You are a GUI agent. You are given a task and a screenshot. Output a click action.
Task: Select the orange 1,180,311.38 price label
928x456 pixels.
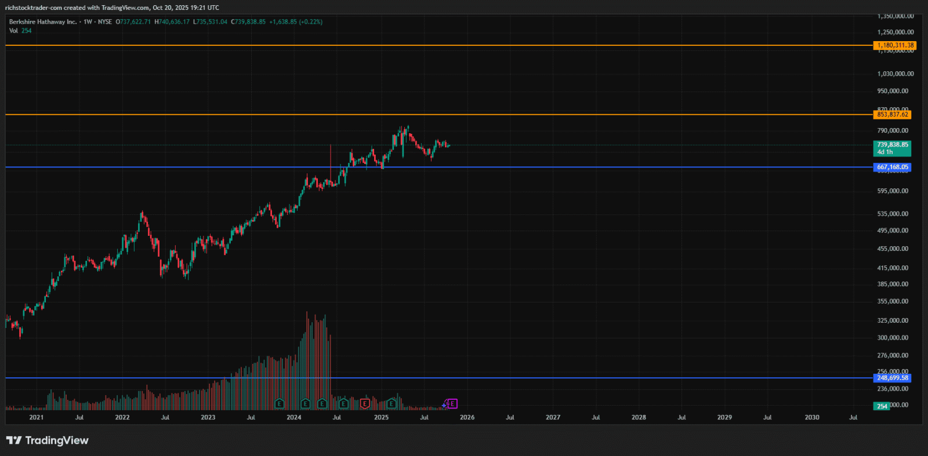tap(895, 45)
